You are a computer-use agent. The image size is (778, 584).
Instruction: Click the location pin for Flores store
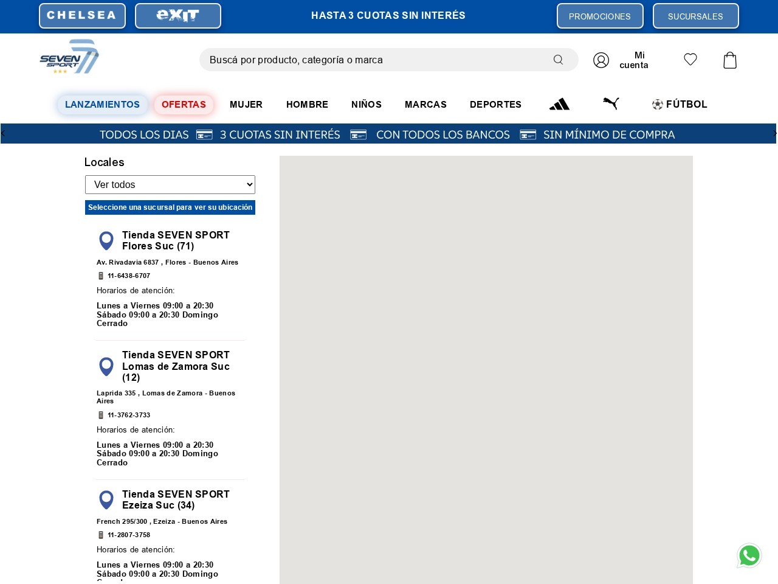click(106, 241)
